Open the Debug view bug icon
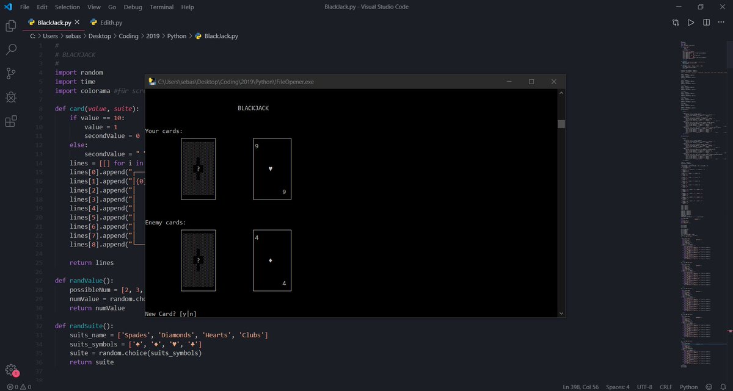The width and height of the screenshot is (733, 391). 10,97
